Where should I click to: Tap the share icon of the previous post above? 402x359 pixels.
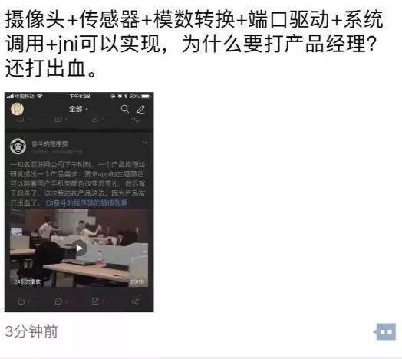click(x=134, y=120)
